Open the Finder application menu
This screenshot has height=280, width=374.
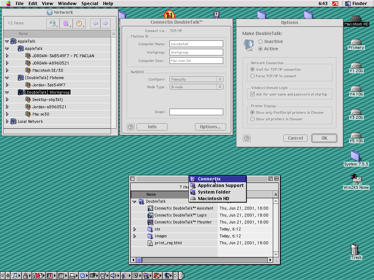356,4
